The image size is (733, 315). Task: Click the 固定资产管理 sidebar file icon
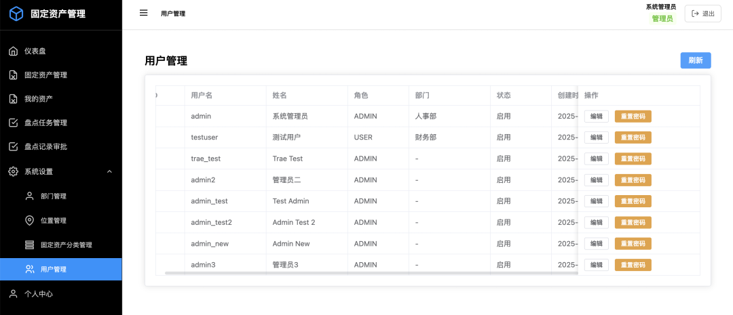click(x=14, y=75)
